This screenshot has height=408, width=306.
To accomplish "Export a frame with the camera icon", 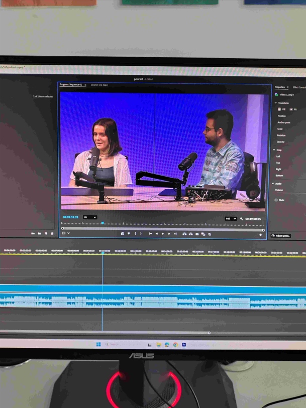I will point(197,234).
